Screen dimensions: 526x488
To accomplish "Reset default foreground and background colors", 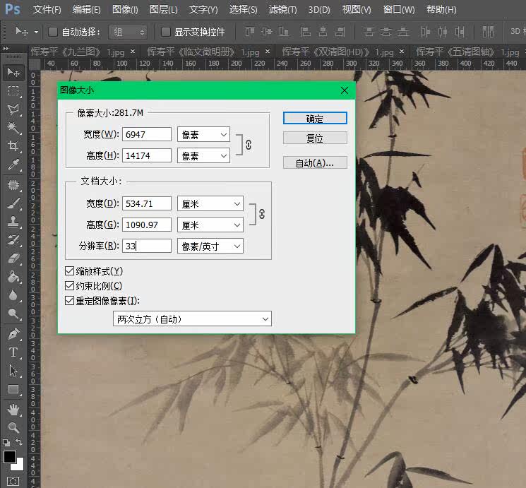I will [6, 443].
